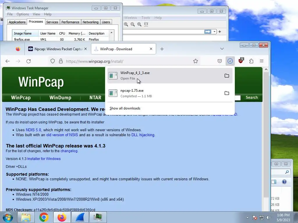Show npcap-1.75.exe in folder
Viewport: 298px width, 223px height.
click(227, 93)
